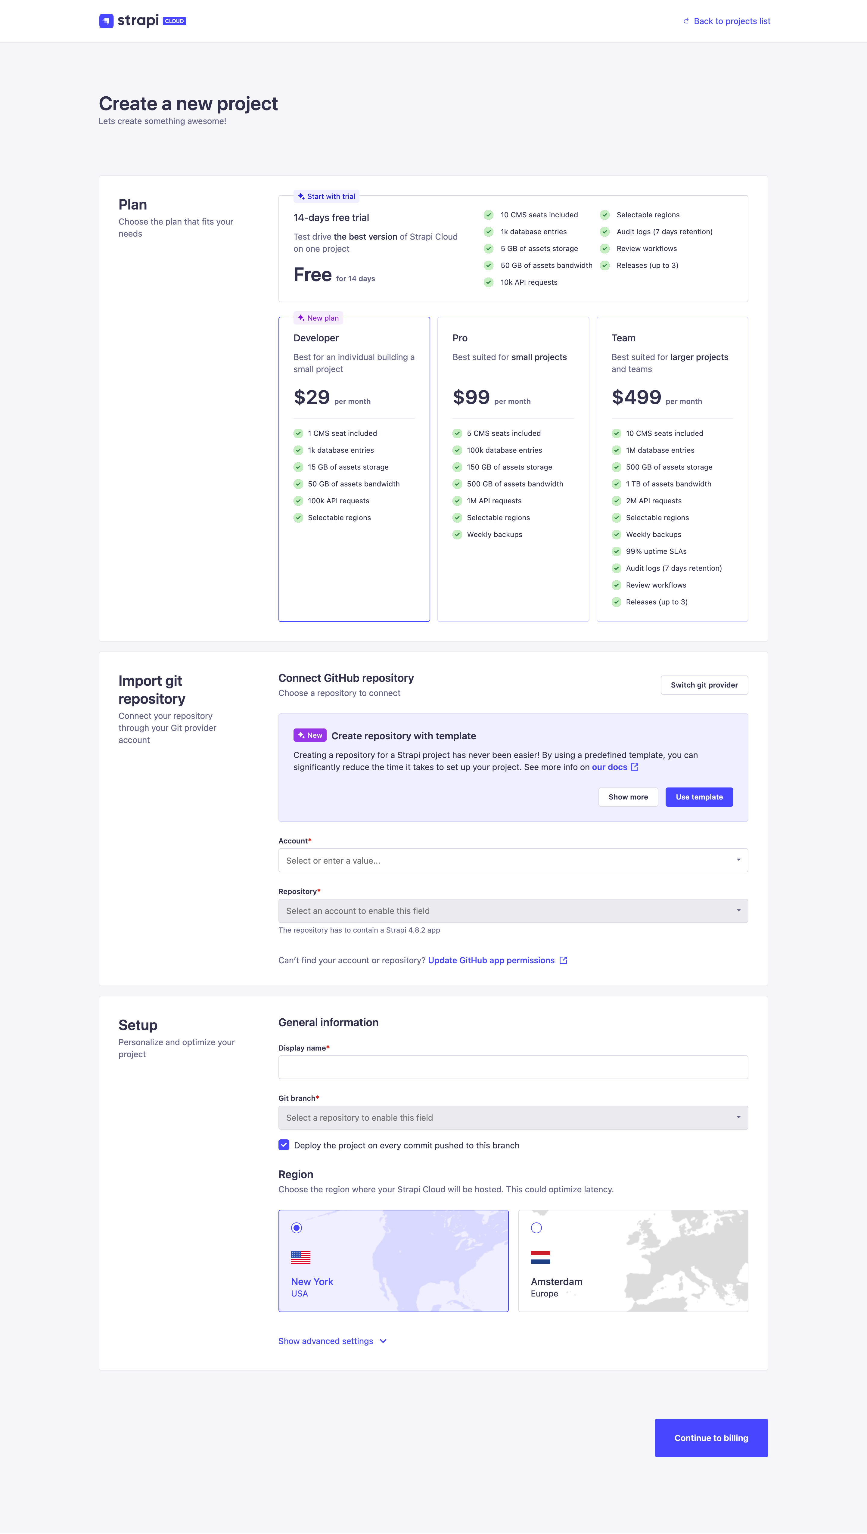867x1534 pixels.
Task: Select the Amsterdam region radio button
Action: click(x=536, y=1228)
